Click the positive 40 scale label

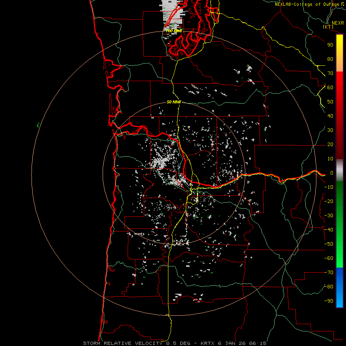tap(330, 116)
